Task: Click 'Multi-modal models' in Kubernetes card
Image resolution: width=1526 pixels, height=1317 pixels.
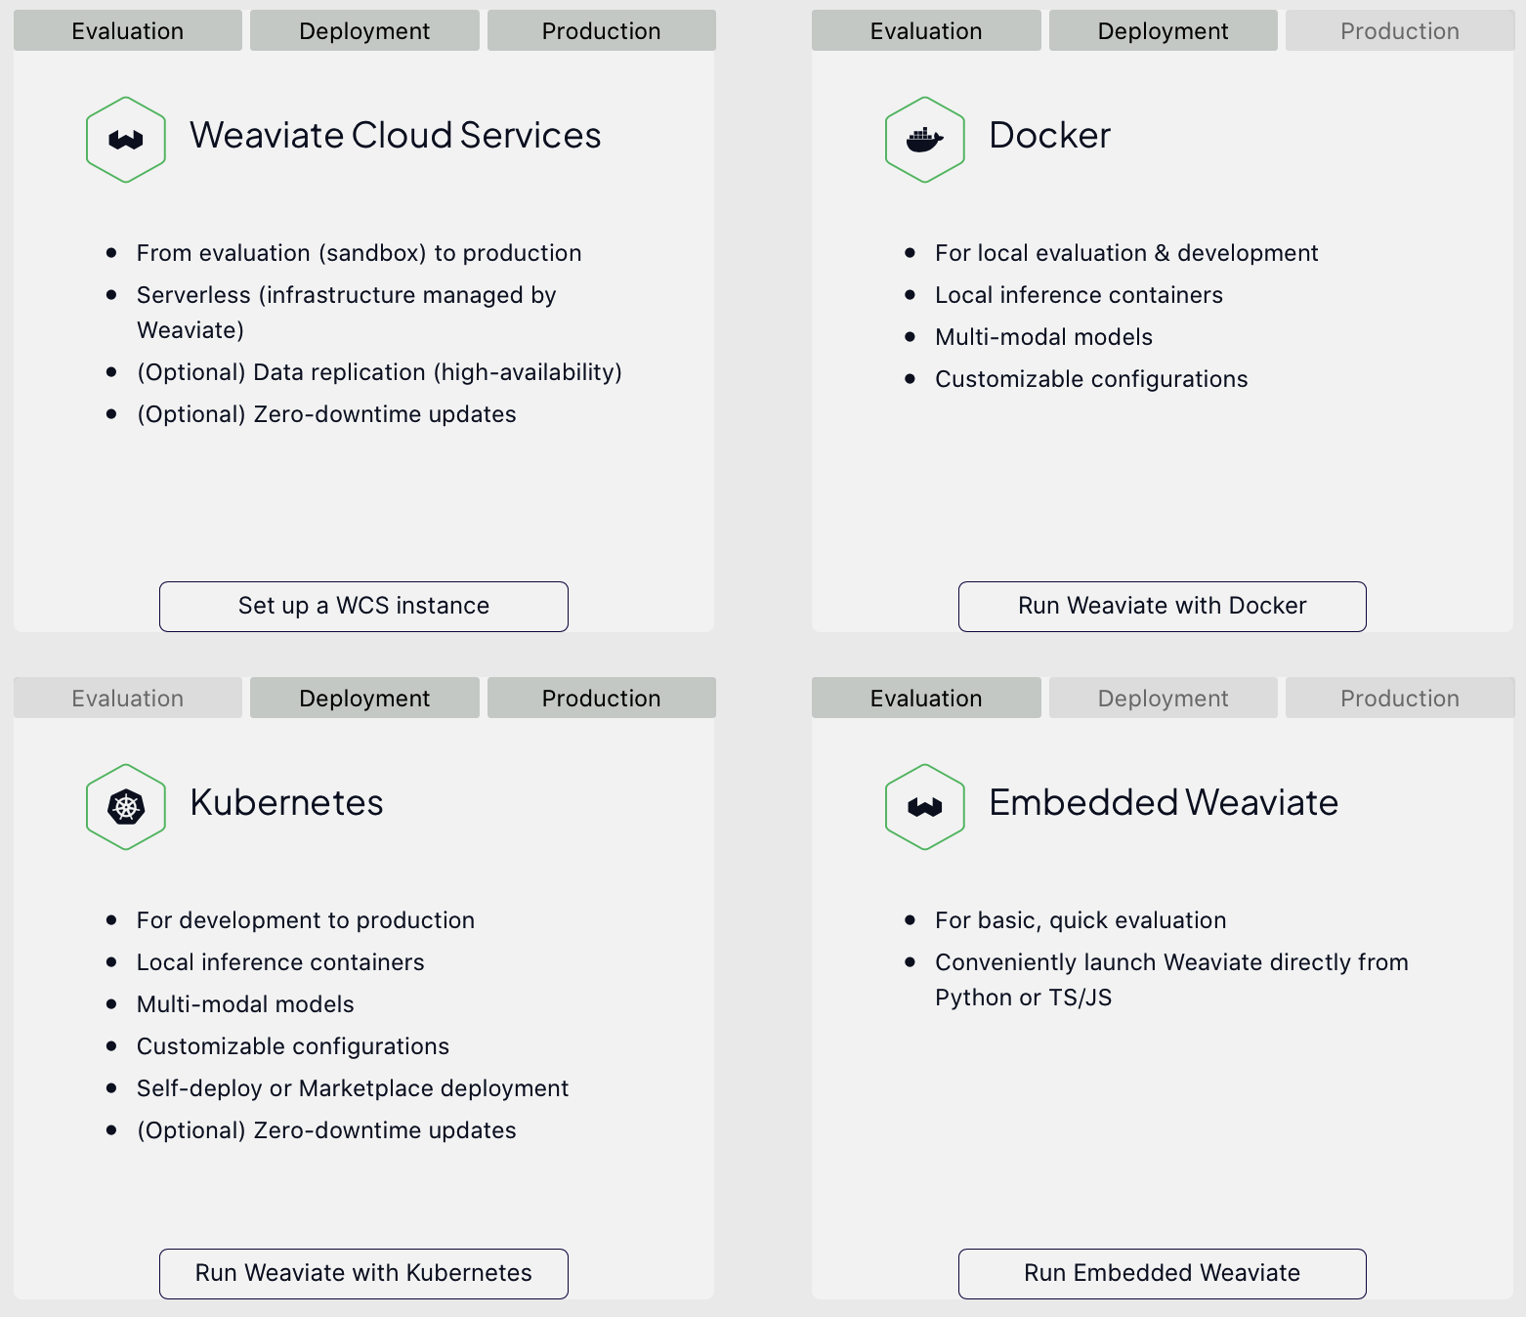Action: pos(245,1004)
